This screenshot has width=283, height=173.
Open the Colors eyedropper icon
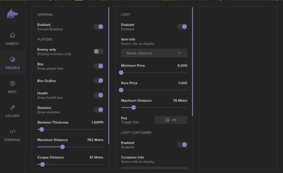point(12,107)
